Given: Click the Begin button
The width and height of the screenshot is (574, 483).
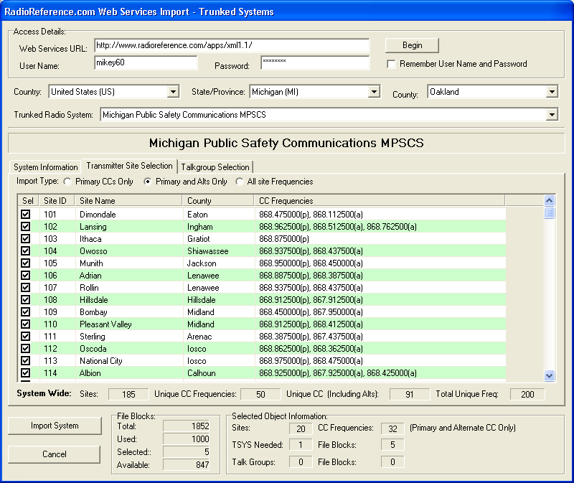Looking at the screenshot, I should pyautogui.click(x=412, y=45).
